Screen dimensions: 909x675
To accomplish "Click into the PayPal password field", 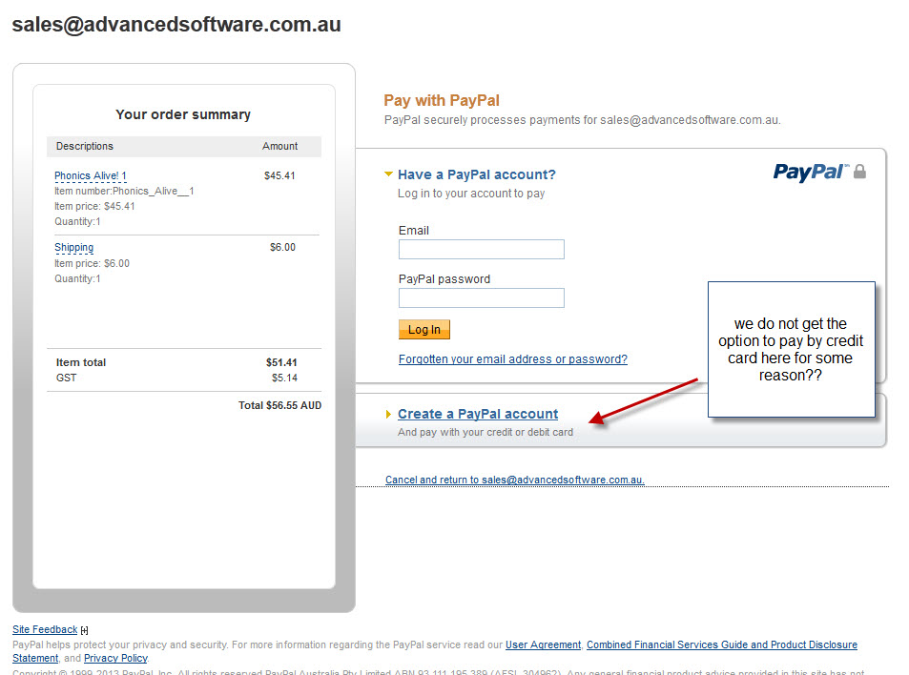I will point(481,298).
